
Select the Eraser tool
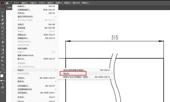point(2,42)
